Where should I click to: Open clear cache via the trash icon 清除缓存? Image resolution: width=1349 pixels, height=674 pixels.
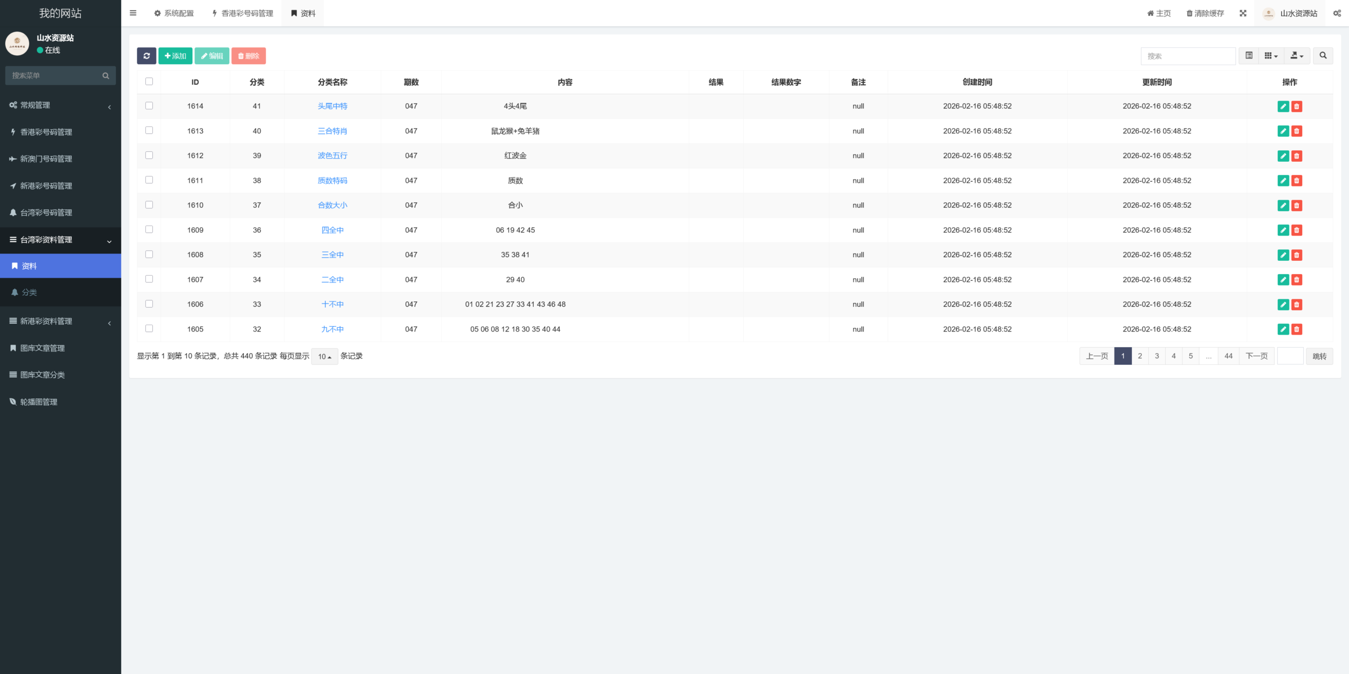1205,13
